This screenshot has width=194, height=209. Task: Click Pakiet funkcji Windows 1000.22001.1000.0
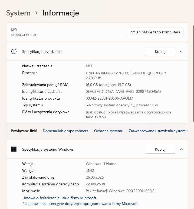tap(120, 191)
